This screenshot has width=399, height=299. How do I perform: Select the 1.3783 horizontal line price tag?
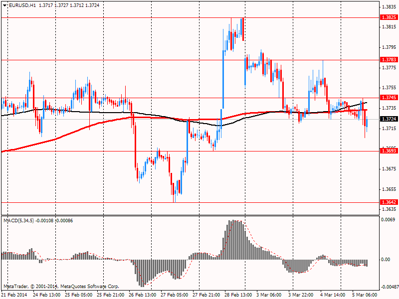389,59
